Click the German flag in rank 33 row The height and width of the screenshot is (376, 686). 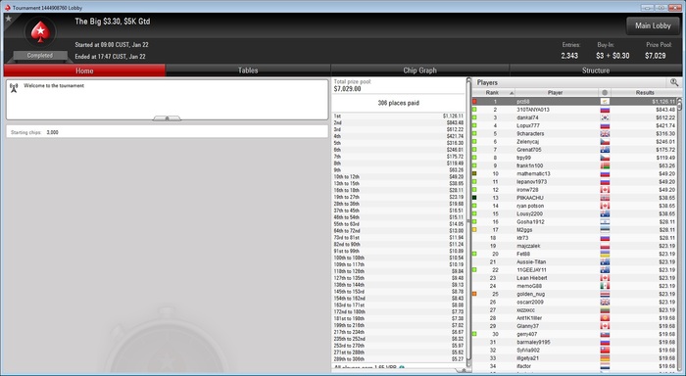pyautogui.click(x=605, y=358)
